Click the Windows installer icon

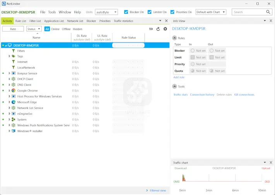coord(14,131)
